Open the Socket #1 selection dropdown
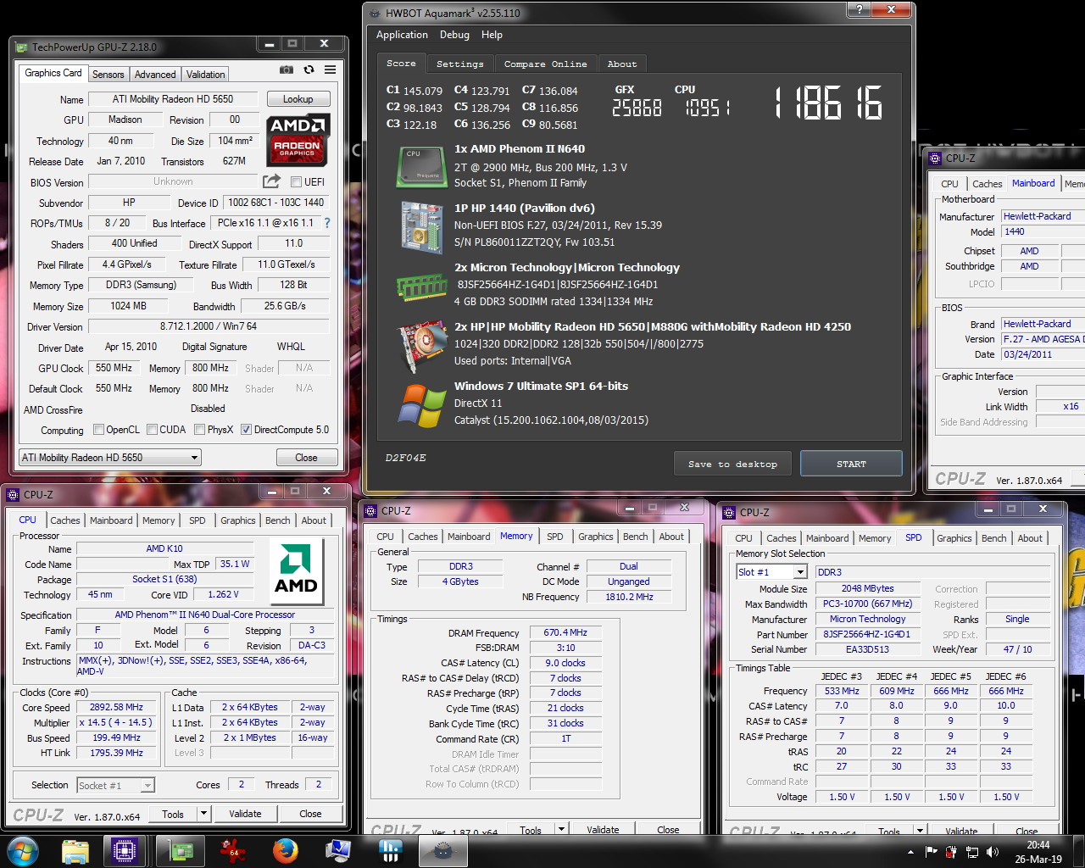The height and width of the screenshot is (868, 1085). (115, 786)
